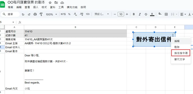193x94 pixels.
Task: Increase decimal places
Action: point(81,14)
